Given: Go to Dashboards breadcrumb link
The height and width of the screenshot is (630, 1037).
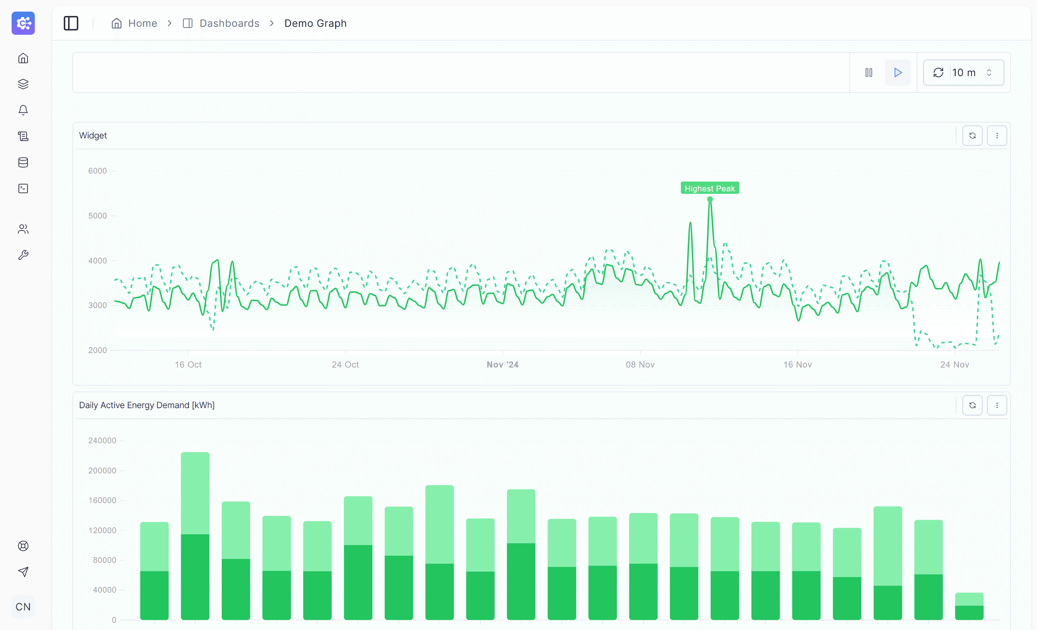Looking at the screenshot, I should [x=229, y=23].
